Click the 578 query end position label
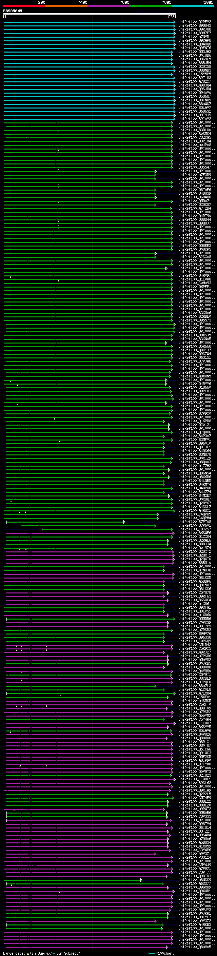The width and height of the screenshot is (217, 956). point(171,17)
